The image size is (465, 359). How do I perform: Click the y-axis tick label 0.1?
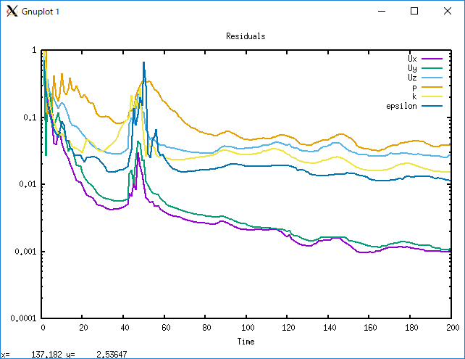tap(30, 117)
